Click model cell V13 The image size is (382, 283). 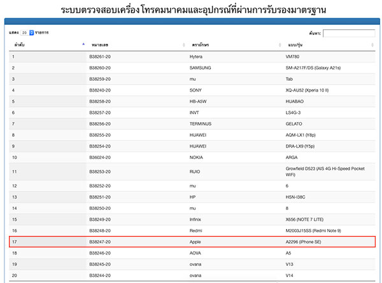pos(290,265)
